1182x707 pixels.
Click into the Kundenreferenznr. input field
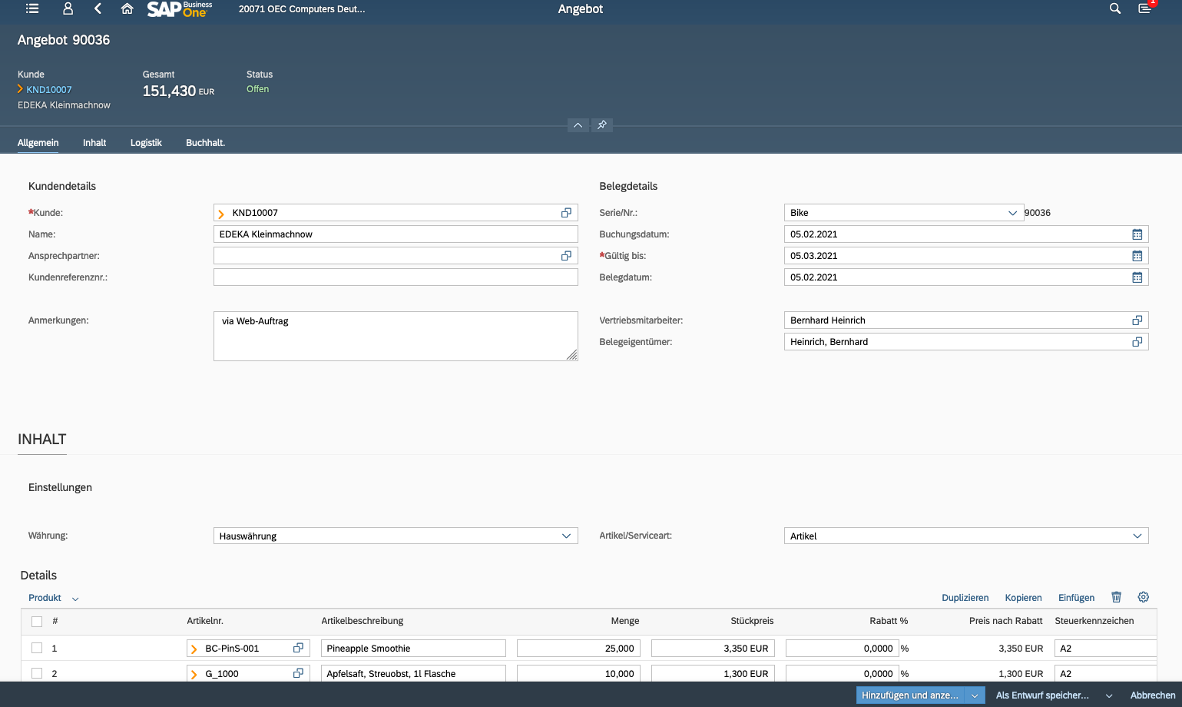point(395,277)
